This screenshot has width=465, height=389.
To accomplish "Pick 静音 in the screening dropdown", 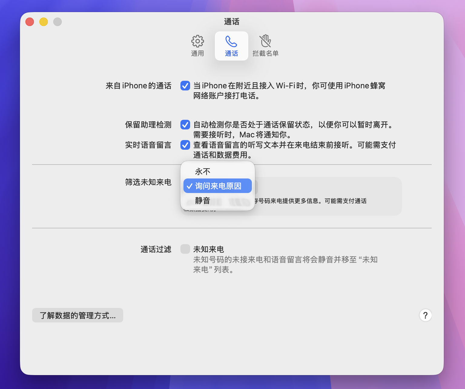I will click(203, 200).
